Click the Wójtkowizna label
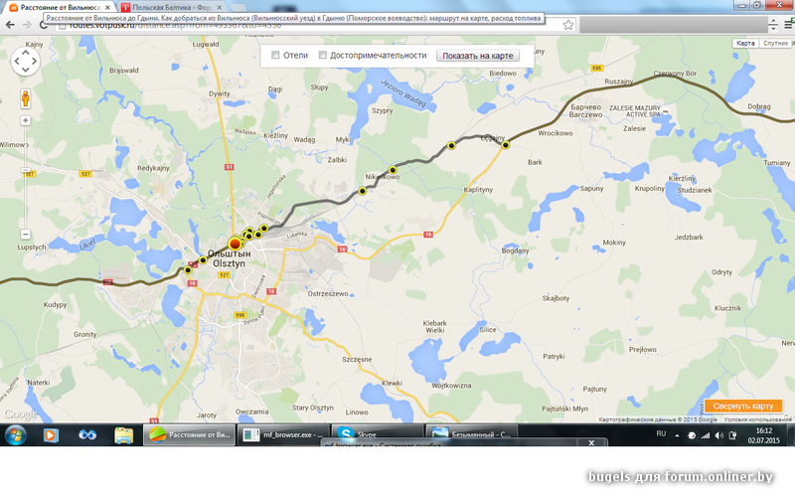The image size is (795, 500). (451, 386)
